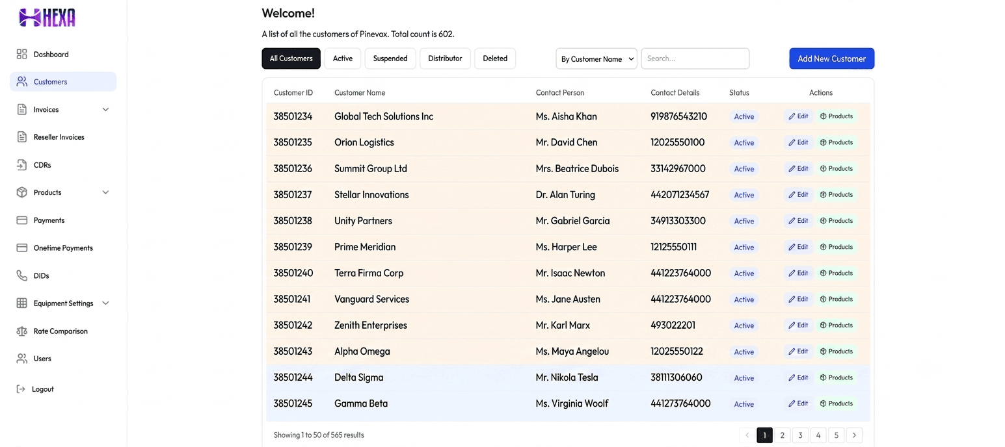
Task: Go to page 5
Action: tap(837, 435)
